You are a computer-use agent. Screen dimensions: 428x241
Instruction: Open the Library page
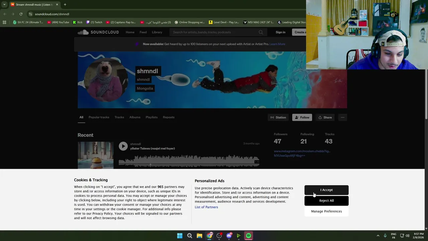click(157, 32)
